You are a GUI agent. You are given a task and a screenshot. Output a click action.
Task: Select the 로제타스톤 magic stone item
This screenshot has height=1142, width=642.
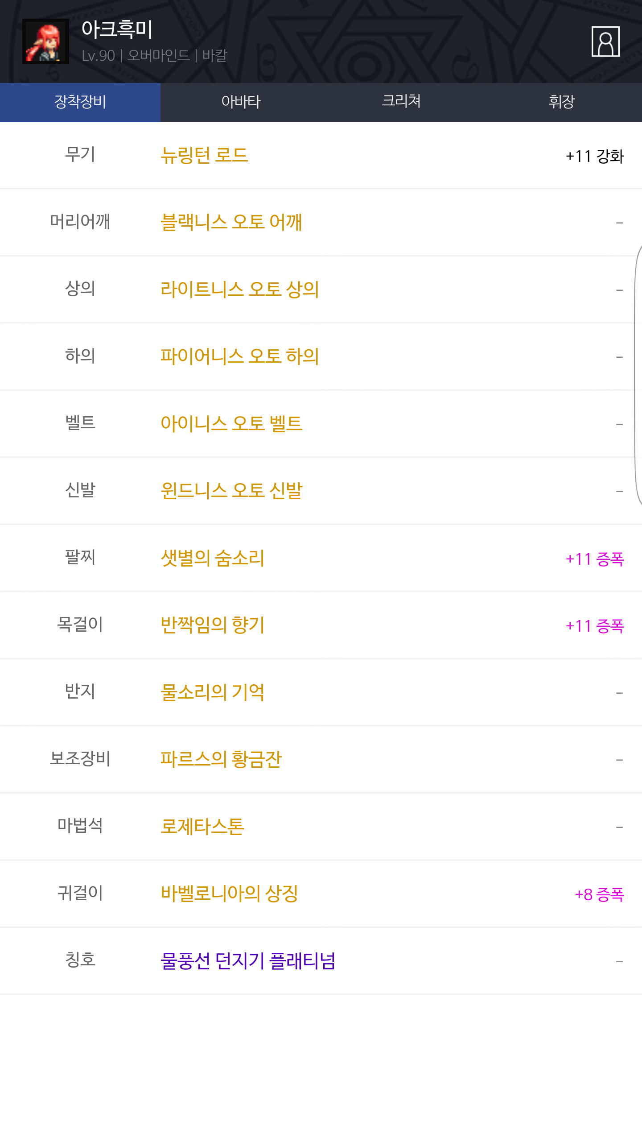tap(202, 827)
